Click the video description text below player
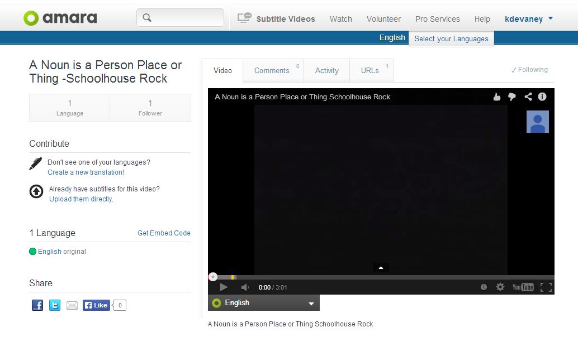578x361 pixels. [x=291, y=324]
